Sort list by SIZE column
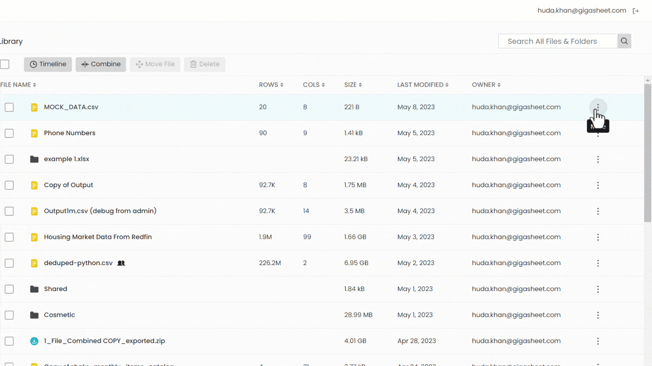Screen dimensions: 652x366 [353, 85]
